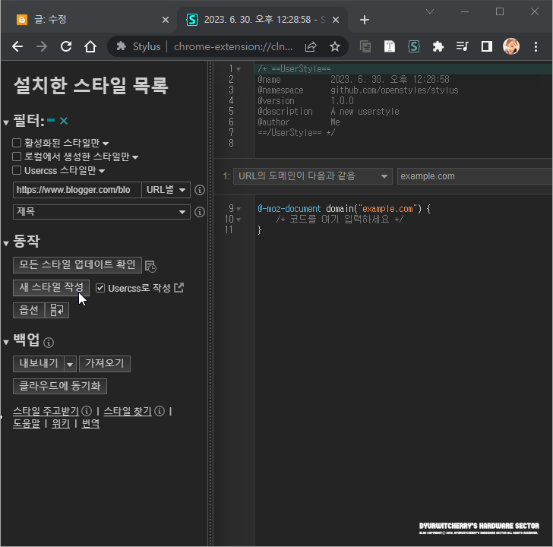Show info for URL search field
Screen dimensions: 553x547
(x=200, y=190)
